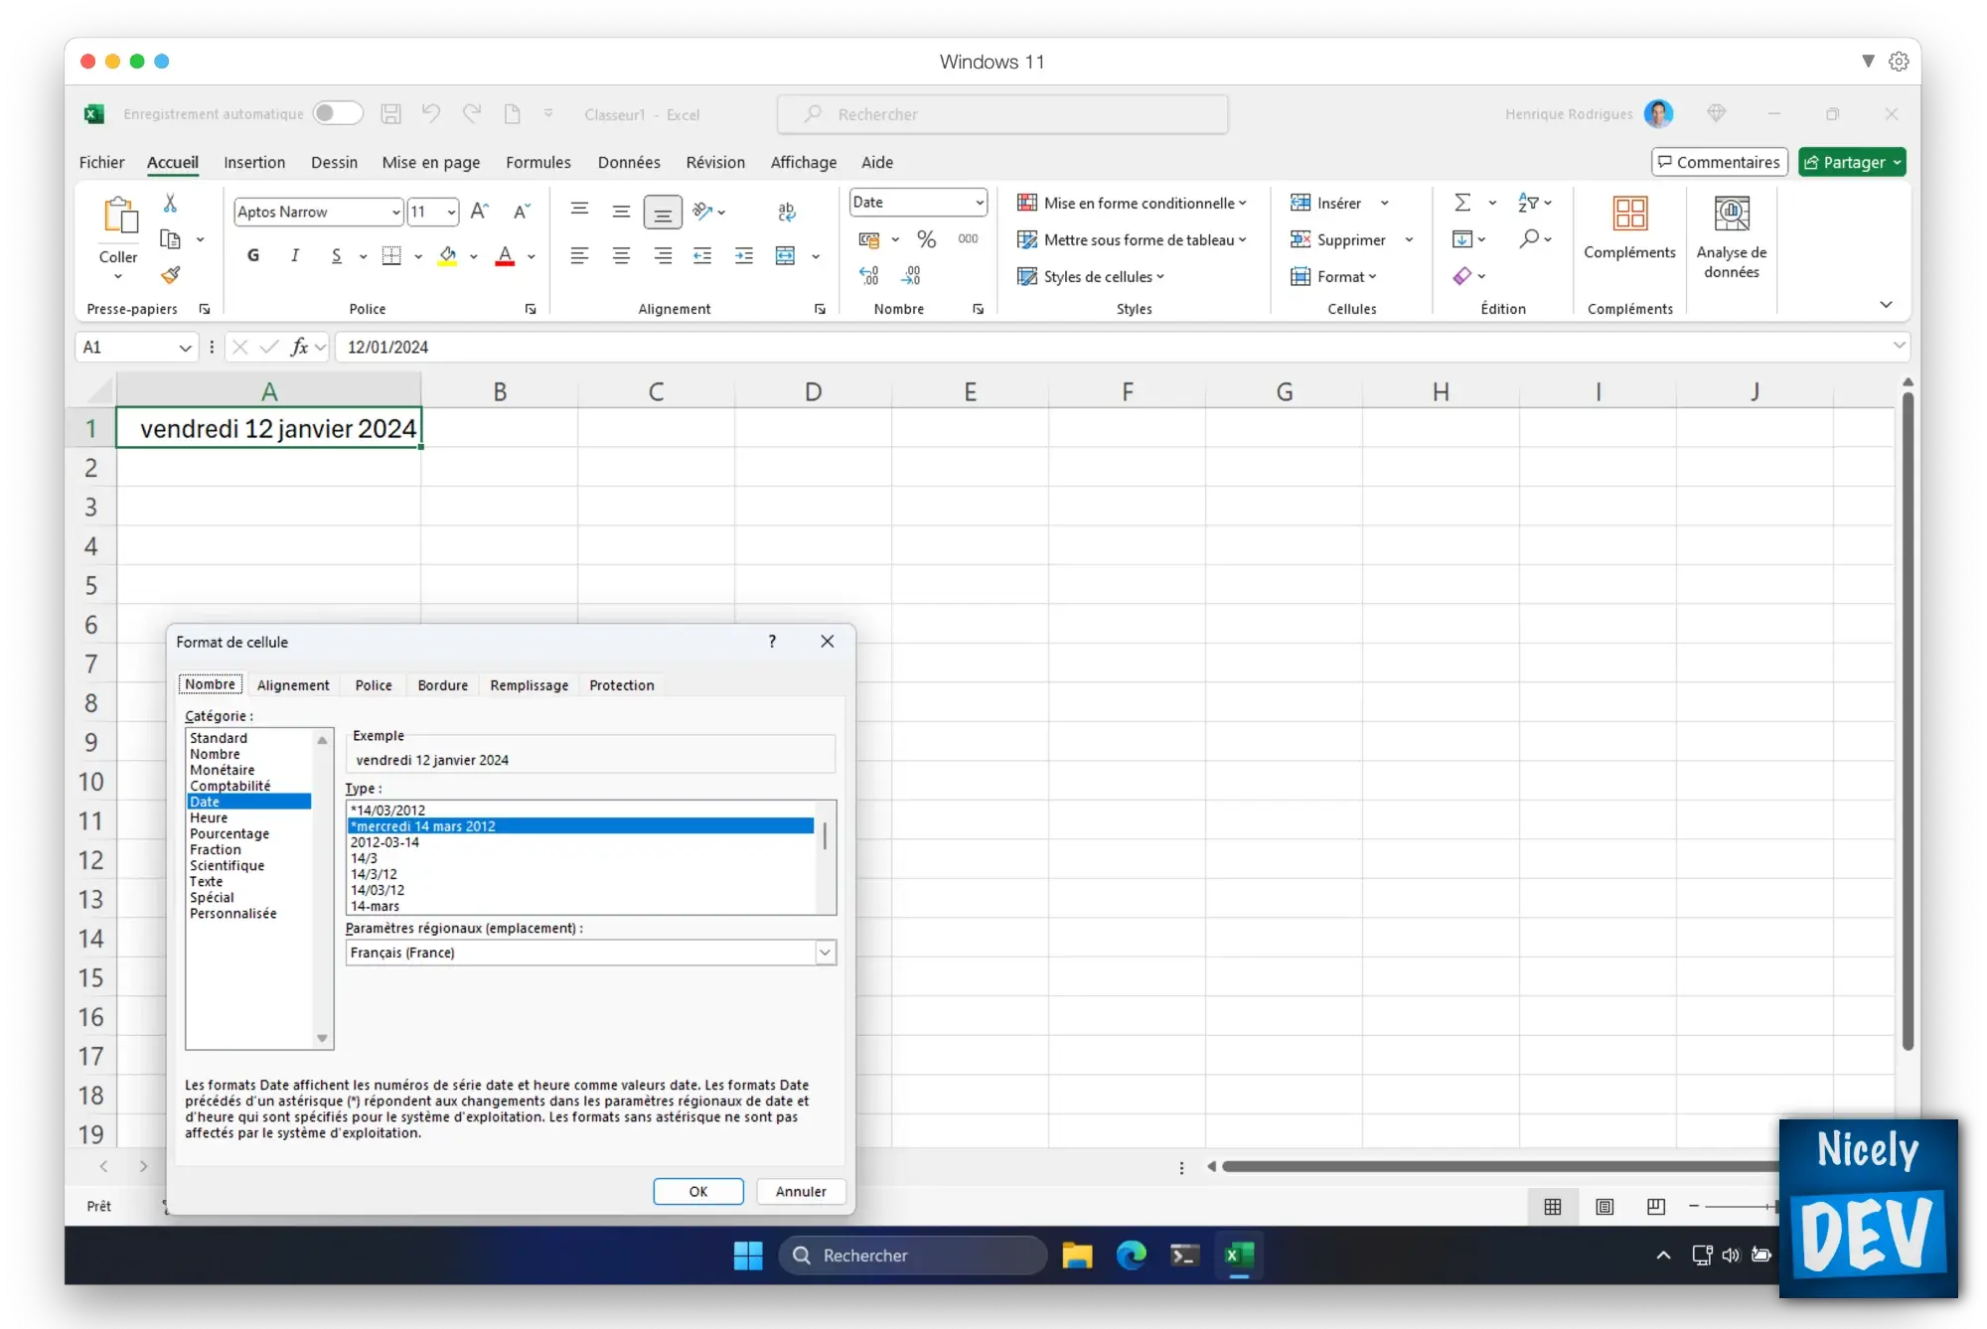Apply underline with the S button

pos(337,256)
